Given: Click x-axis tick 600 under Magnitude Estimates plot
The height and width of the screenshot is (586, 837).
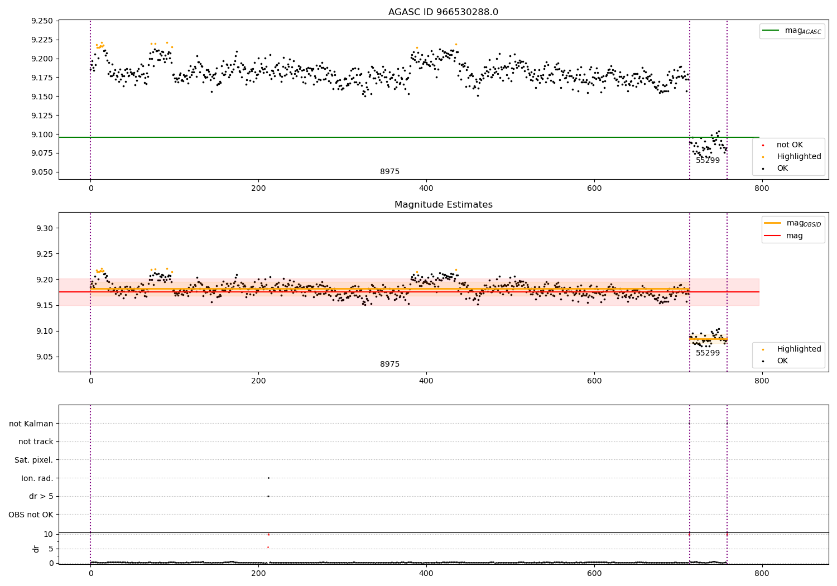Looking at the screenshot, I should 594,381.
